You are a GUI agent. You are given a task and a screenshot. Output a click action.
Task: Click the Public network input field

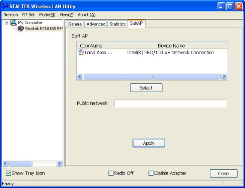coord(170,104)
